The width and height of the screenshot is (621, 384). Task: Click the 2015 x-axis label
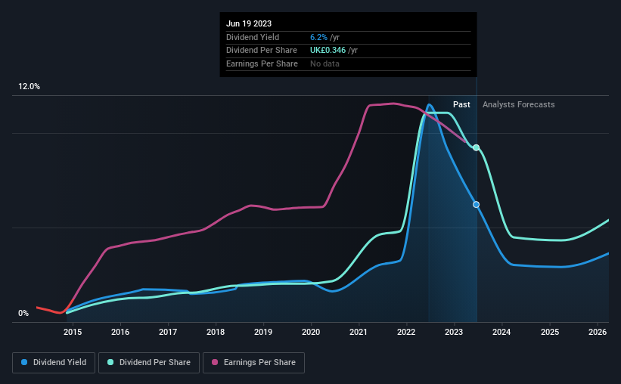tap(73, 332)
